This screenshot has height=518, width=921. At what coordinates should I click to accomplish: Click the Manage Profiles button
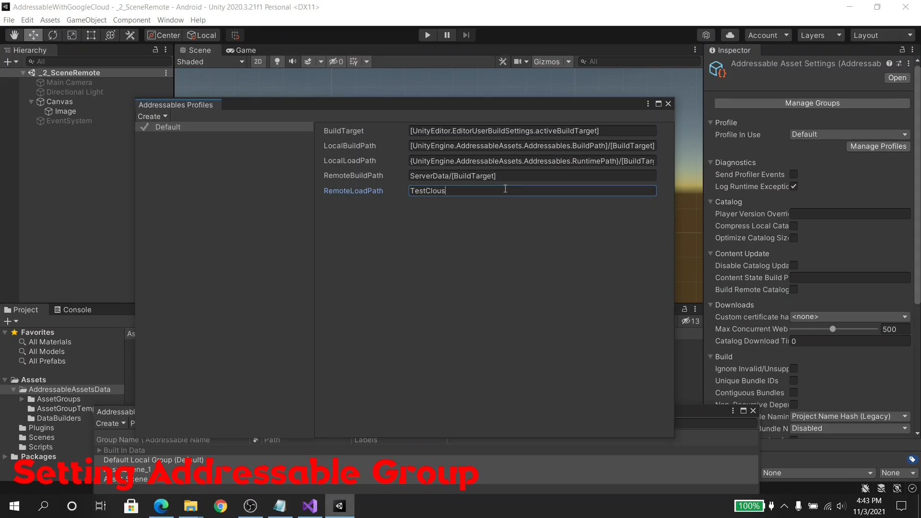[x=878, y=146]
